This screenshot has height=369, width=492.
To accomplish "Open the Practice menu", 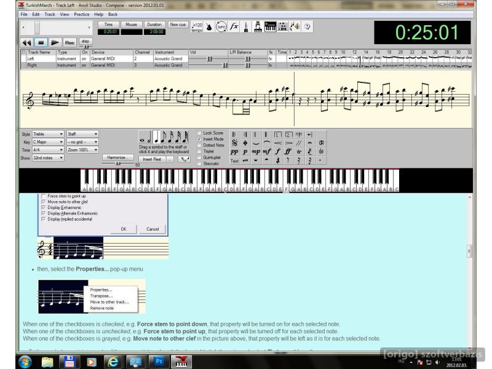I will pos(82,14).
